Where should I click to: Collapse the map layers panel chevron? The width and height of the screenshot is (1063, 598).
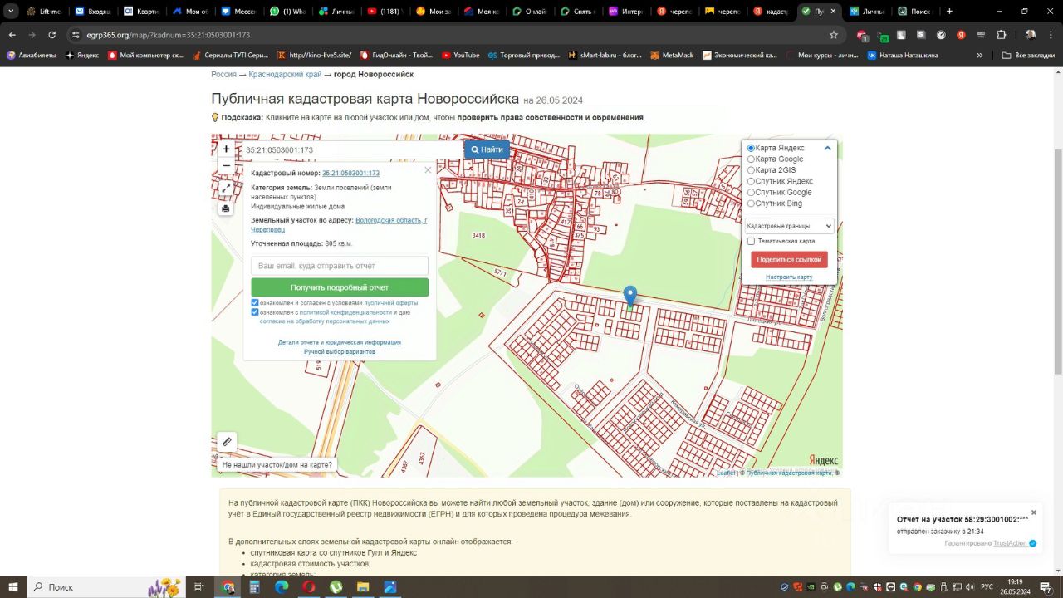[827, 148]
